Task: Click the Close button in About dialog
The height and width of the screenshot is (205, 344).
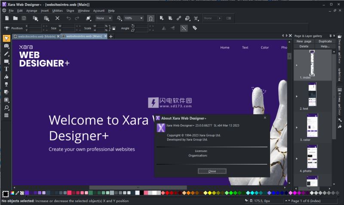Action: tap(212, 171)
